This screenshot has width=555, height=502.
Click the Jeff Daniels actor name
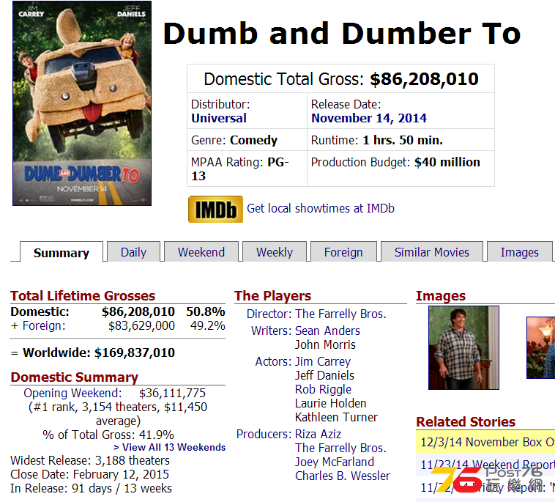tap(324, 375)
